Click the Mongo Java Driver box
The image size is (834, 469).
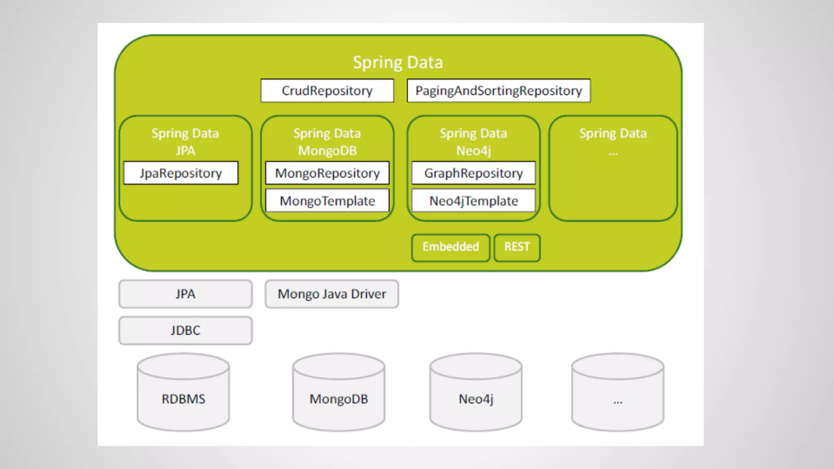(x=331, y=294)
